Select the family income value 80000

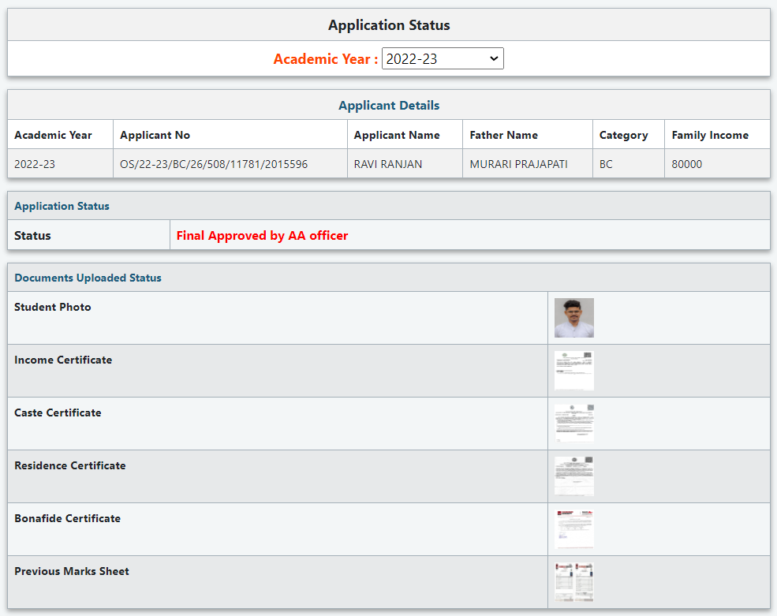click(687, 164)
